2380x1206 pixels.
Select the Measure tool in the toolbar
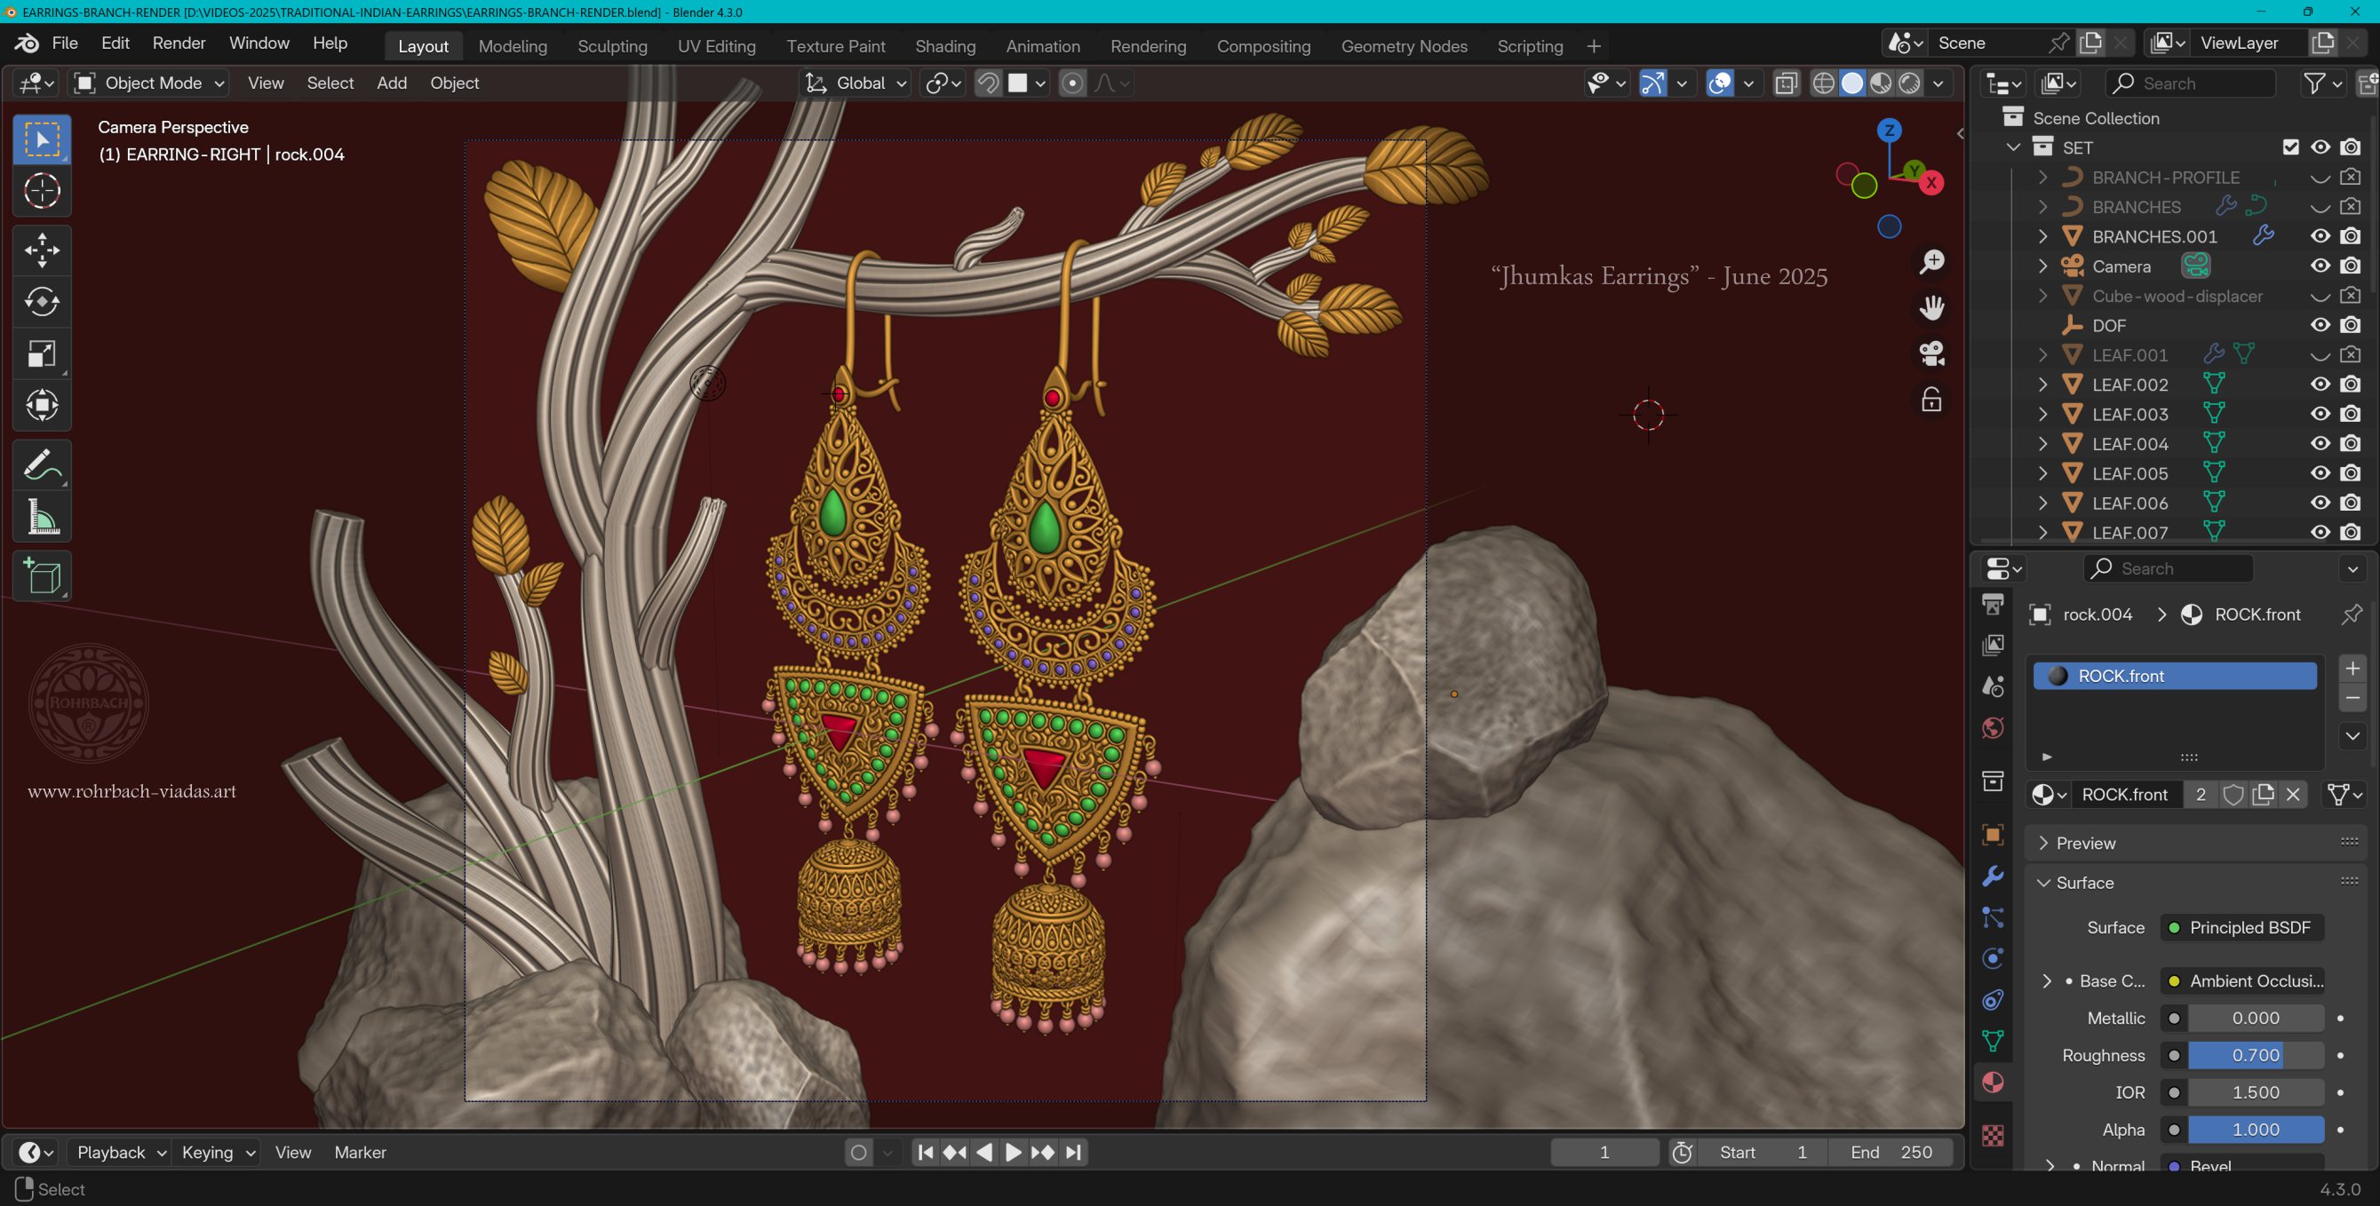(x=41, y=515)
